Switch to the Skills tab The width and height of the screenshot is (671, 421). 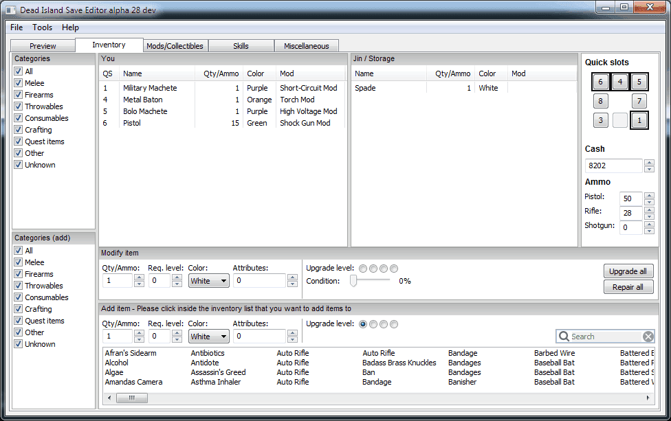pyautogui.click(x=241, y=46)
